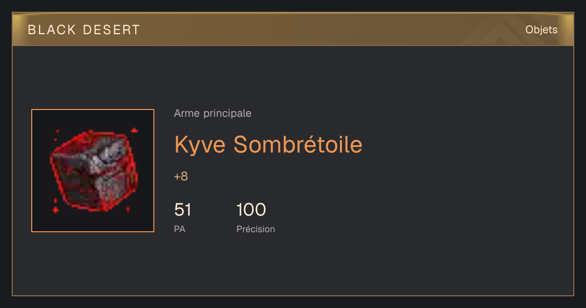Click the small red dot left of the cube top

58,131
